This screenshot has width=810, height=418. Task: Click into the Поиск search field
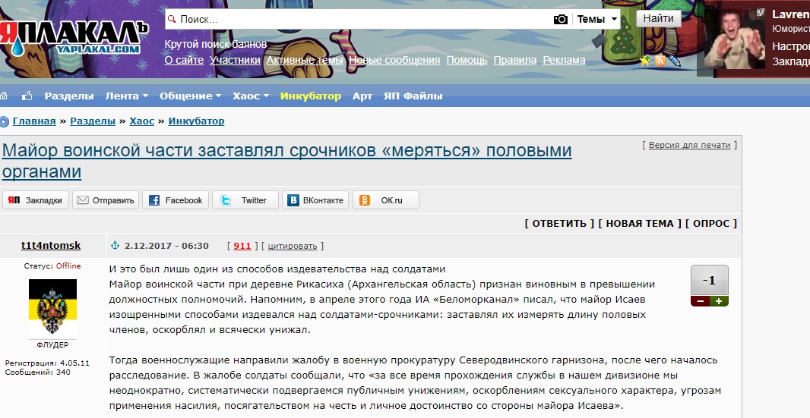(365, 20)
